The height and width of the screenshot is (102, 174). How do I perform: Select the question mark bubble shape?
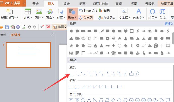click(x=156, y=46)
